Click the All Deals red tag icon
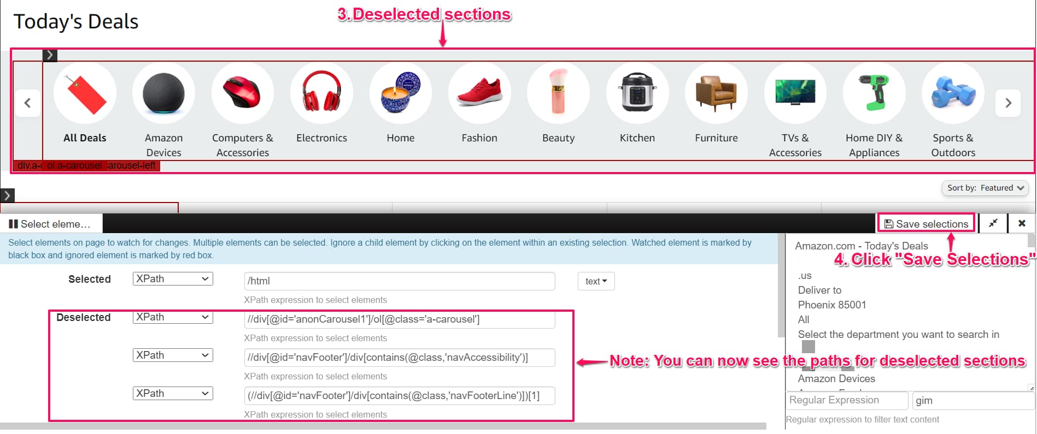Image resolution: width=1037 pixels, height=434 pixels. tap(85, 93)
